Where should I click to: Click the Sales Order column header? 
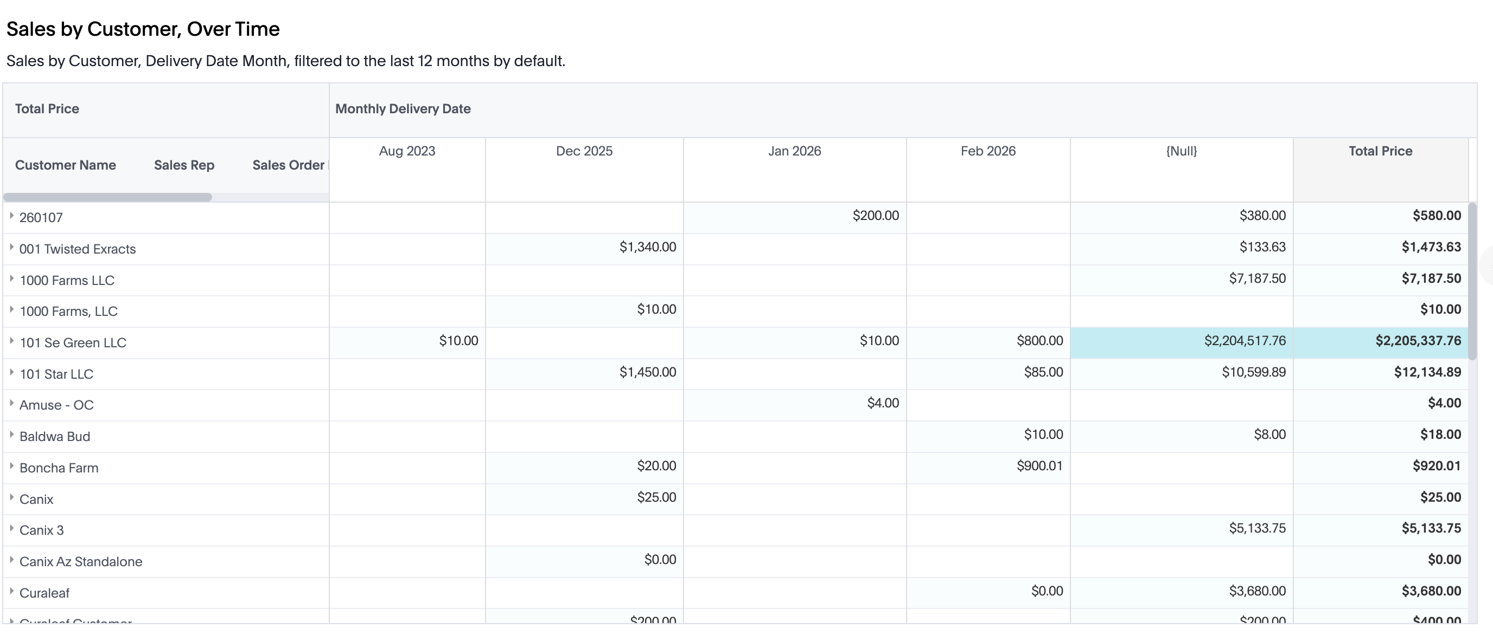click(288, 165)
